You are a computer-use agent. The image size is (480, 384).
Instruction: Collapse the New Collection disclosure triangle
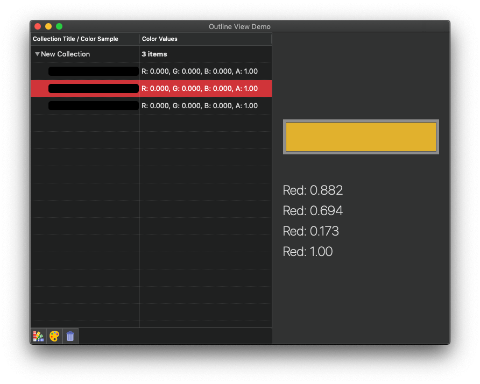(37, 54)
